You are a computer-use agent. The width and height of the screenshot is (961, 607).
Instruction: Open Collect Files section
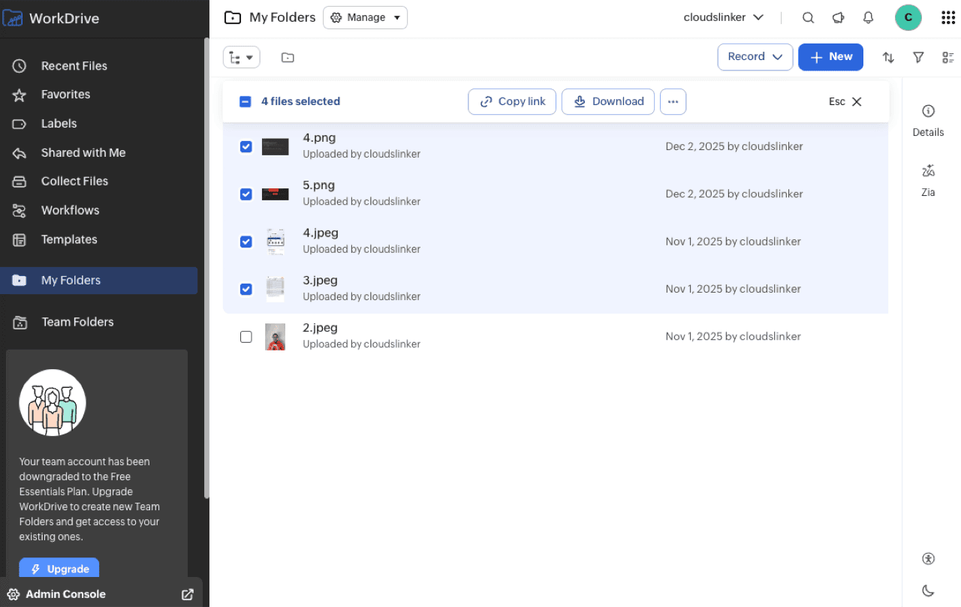pyautogui.click(x=74, y=182)
